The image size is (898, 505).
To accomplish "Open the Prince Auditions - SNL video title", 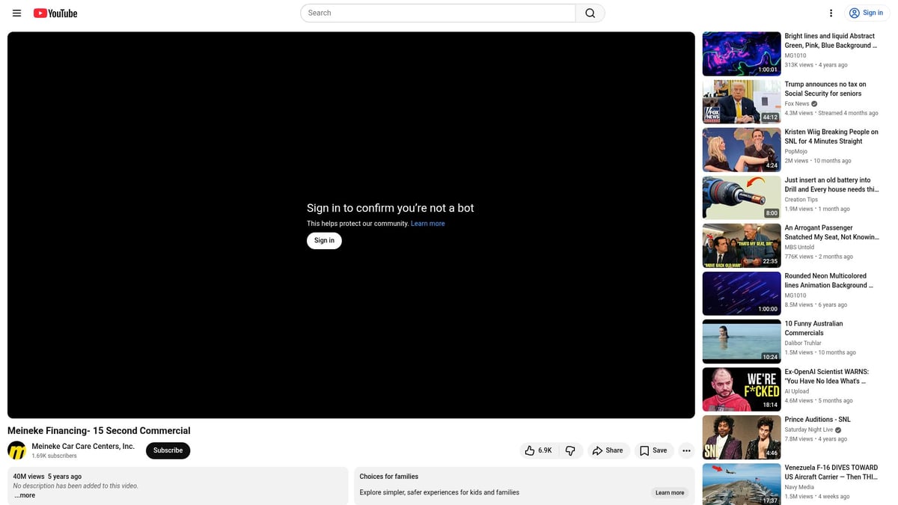I will pyautogui.click(x=817, y=420).
